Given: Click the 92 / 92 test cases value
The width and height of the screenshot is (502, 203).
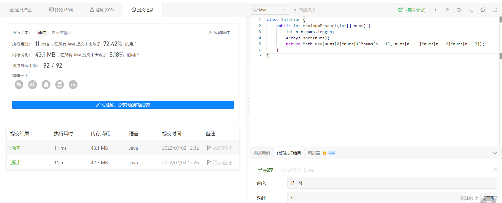Looking at the screenshot, I should [53, 66].
